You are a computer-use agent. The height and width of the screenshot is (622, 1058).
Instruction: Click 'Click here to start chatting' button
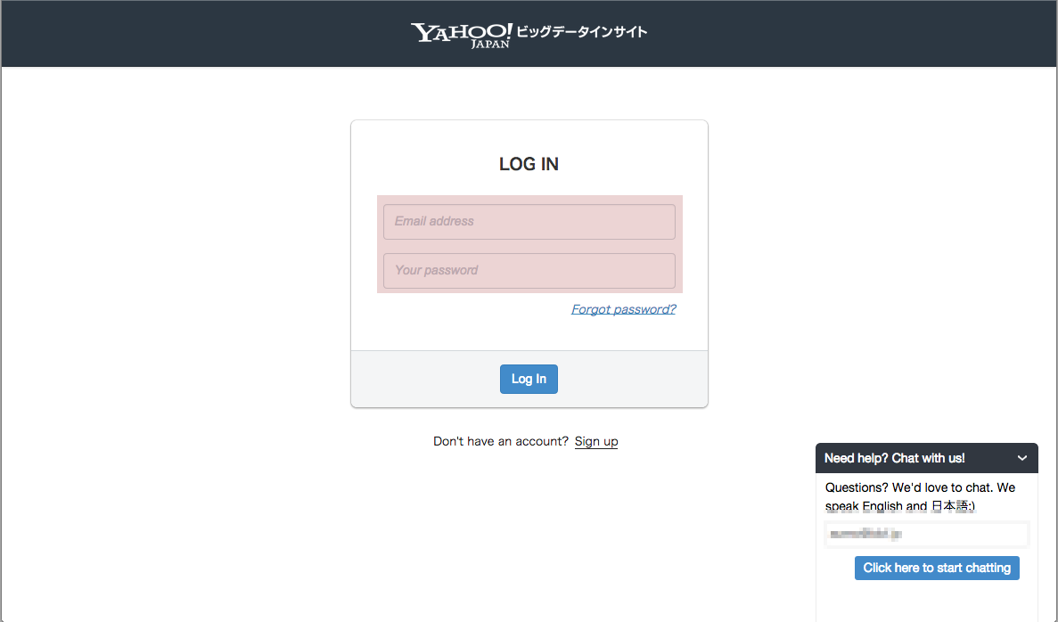937,568
